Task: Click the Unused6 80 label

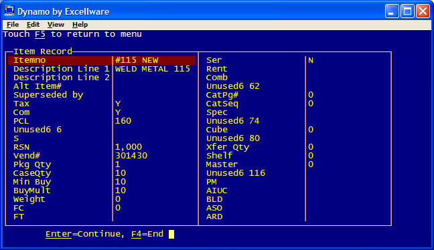Action: pos(233,138)
